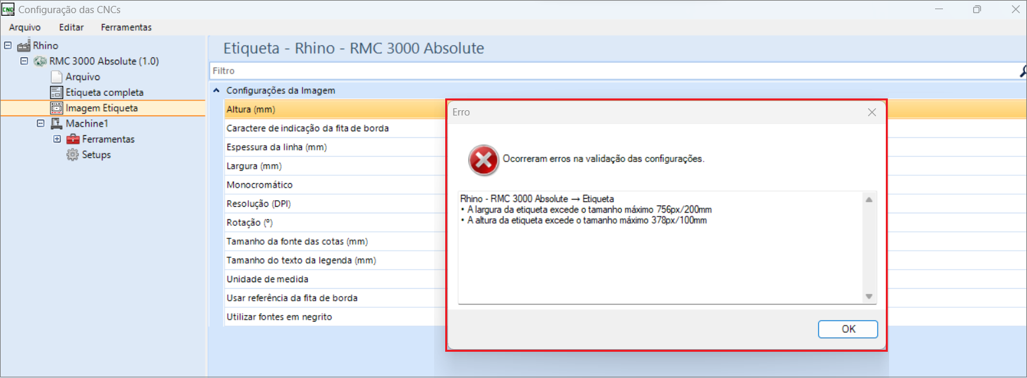Click the Ocorreram erros na validação message
The height and width of the screenshot is (378, 1027).
tap(603, 159)
